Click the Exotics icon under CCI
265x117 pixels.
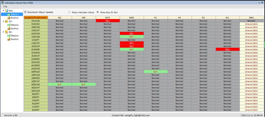(x=9, y=28)
